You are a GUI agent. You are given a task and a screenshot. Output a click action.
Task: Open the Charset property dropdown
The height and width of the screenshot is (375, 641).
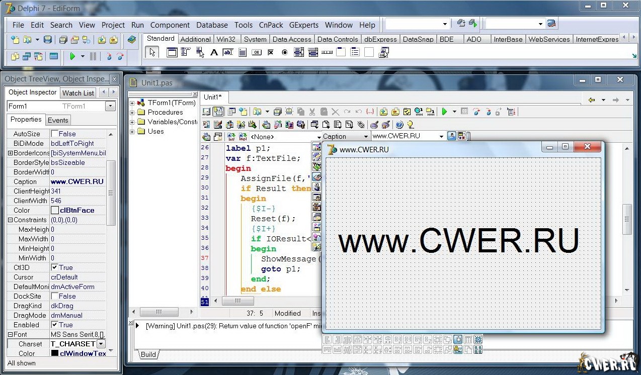click(101, 344)
